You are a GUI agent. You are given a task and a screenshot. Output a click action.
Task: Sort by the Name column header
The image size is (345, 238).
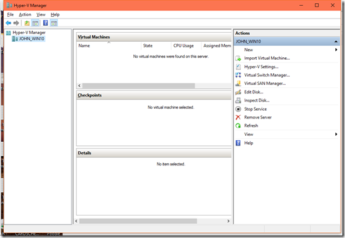(x=109, y=46)
